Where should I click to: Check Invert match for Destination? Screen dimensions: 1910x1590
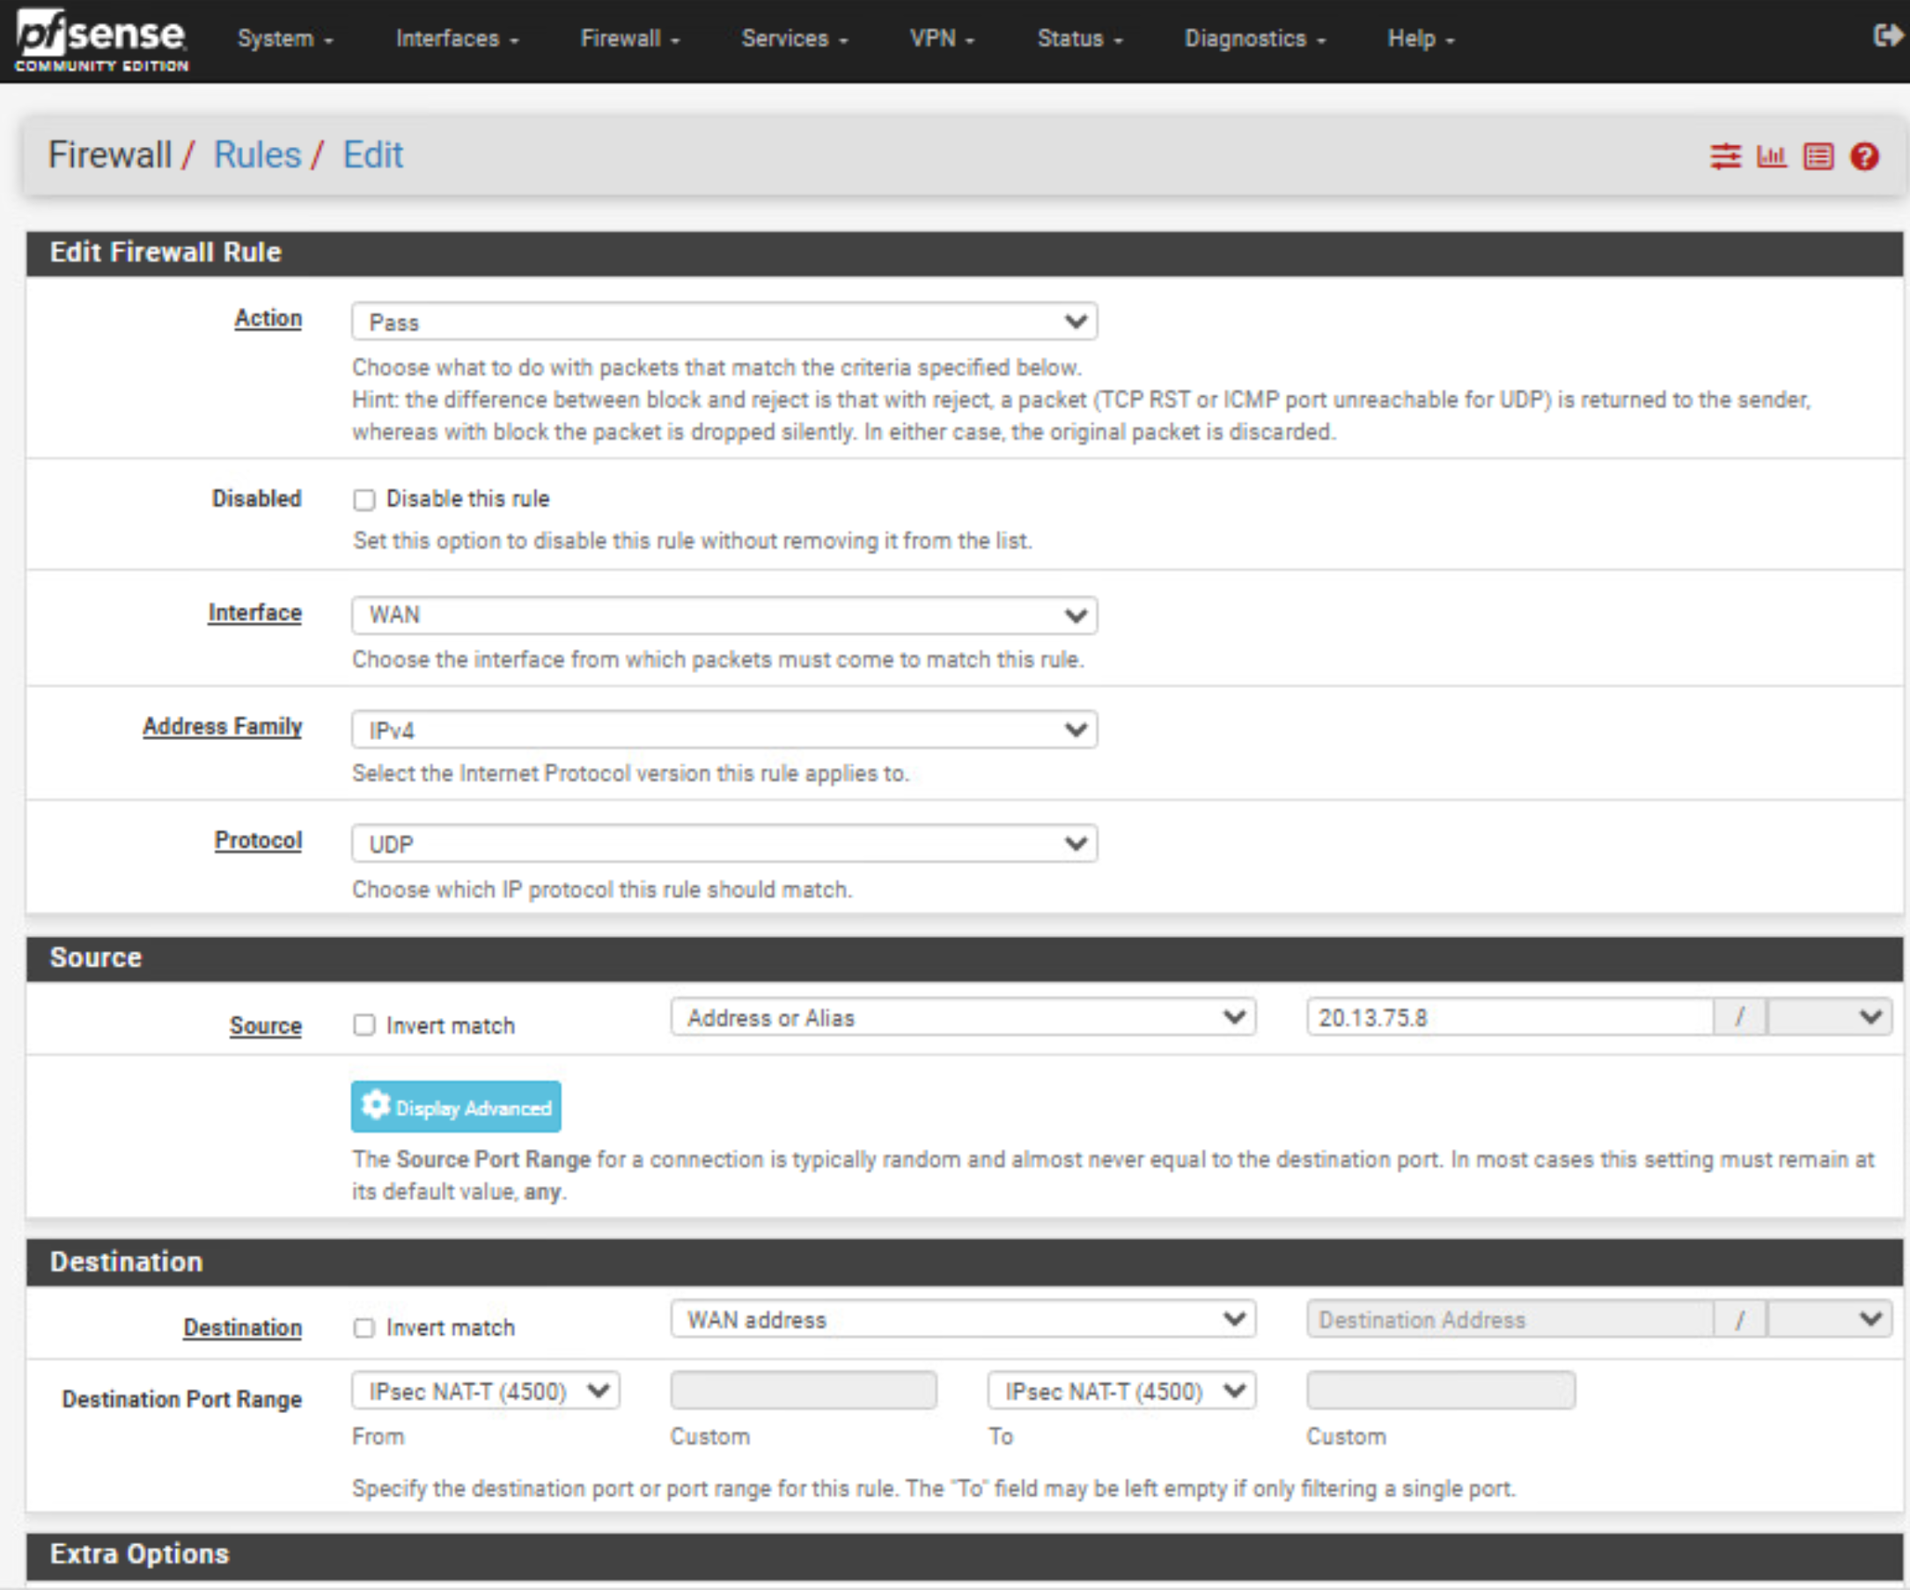click(364, 1328)
